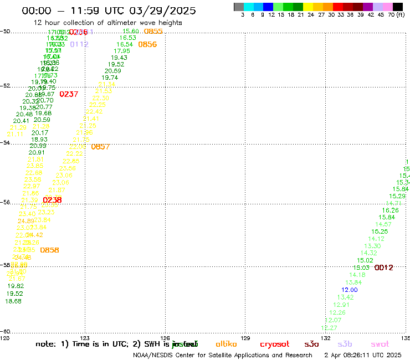Click the 16.26 wave height value

[391, 210]
